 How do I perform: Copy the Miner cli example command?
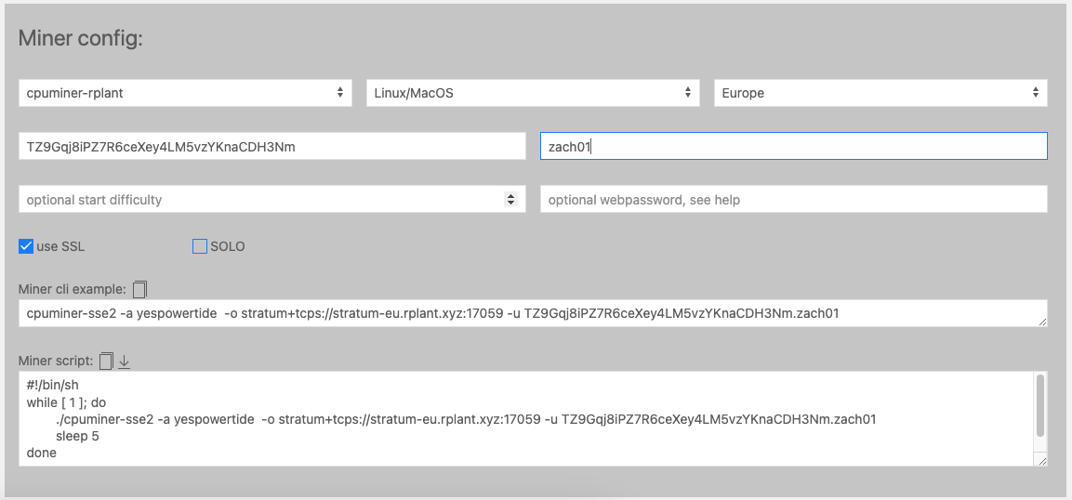pos(139,289)
